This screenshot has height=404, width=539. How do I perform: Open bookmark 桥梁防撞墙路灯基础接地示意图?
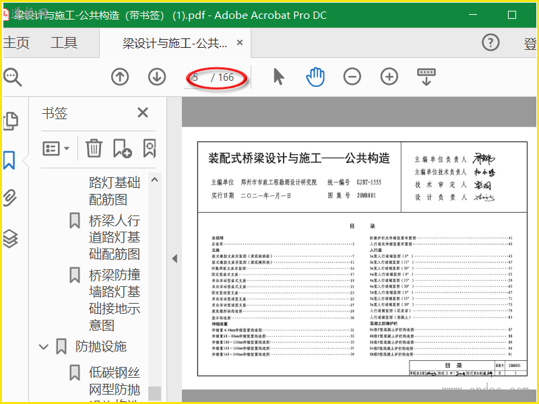tap(115, 300)
